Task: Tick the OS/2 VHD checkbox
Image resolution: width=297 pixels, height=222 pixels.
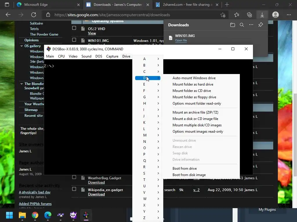Action: tap(74, 28)
